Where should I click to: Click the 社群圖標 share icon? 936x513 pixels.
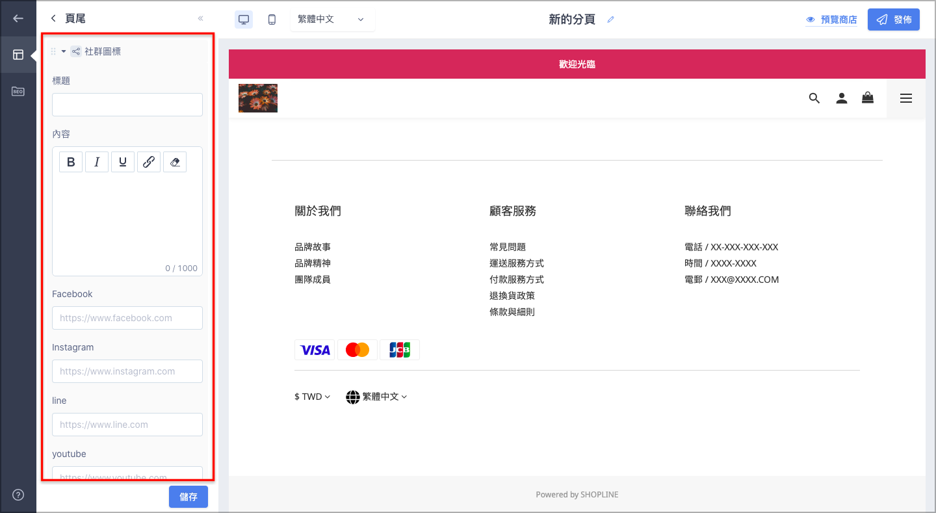click(x=76, y=51)
